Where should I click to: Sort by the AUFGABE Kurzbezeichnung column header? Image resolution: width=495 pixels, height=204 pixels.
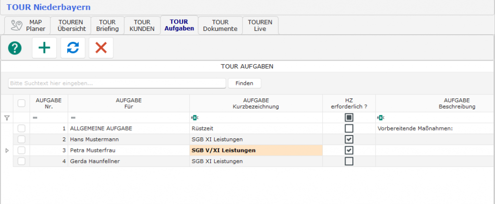click(256, 103)
